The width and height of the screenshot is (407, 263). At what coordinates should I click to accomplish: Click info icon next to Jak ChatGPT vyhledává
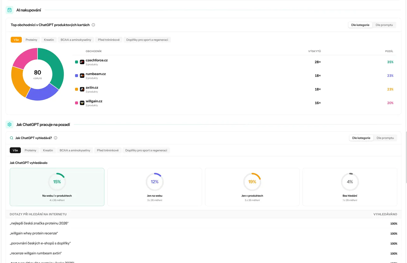click(56, 138)
